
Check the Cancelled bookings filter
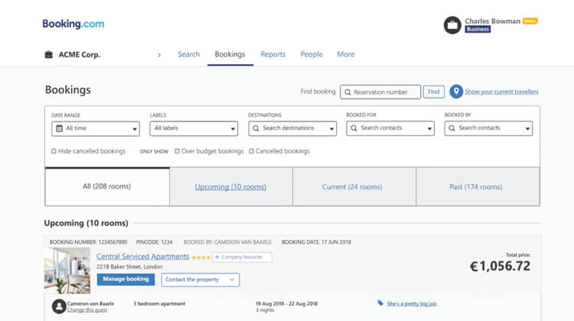(251, 151)
